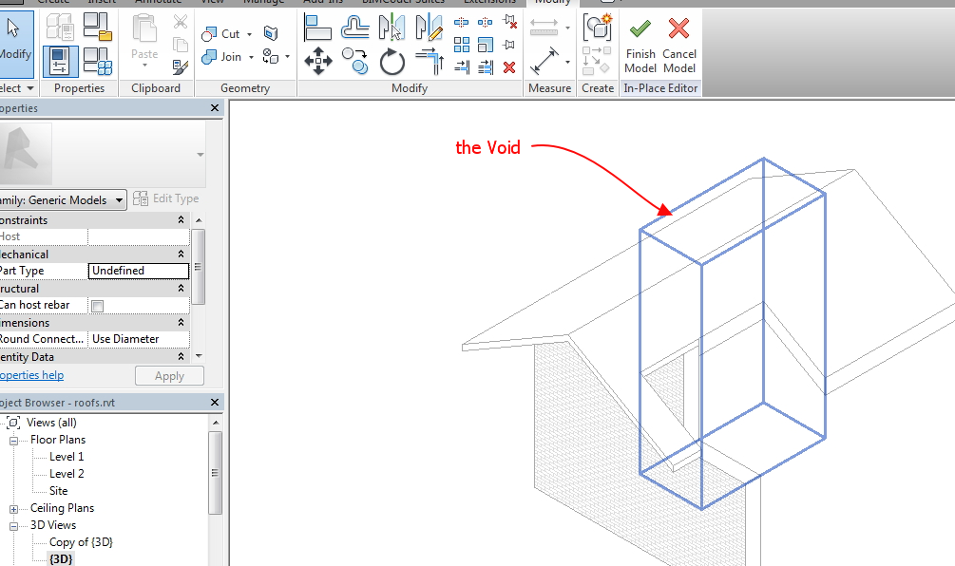
Task: Click the Use Diameter value field
Action: pyautogui.click(x=138, y=339)
